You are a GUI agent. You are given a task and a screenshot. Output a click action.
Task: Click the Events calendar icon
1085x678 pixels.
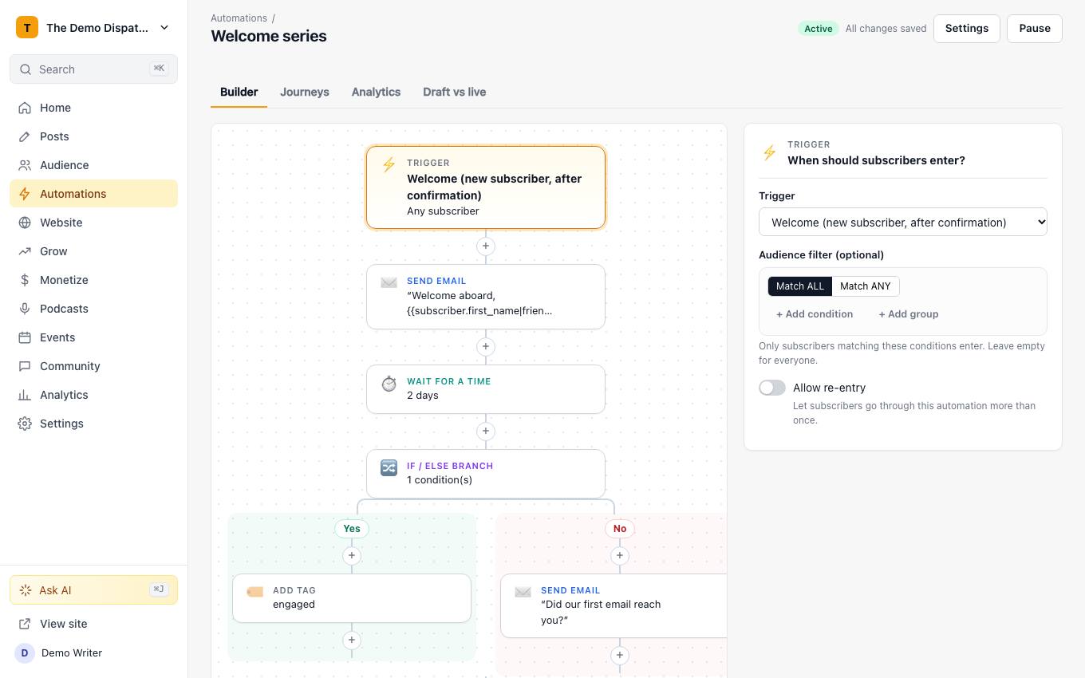pos(25,337)
